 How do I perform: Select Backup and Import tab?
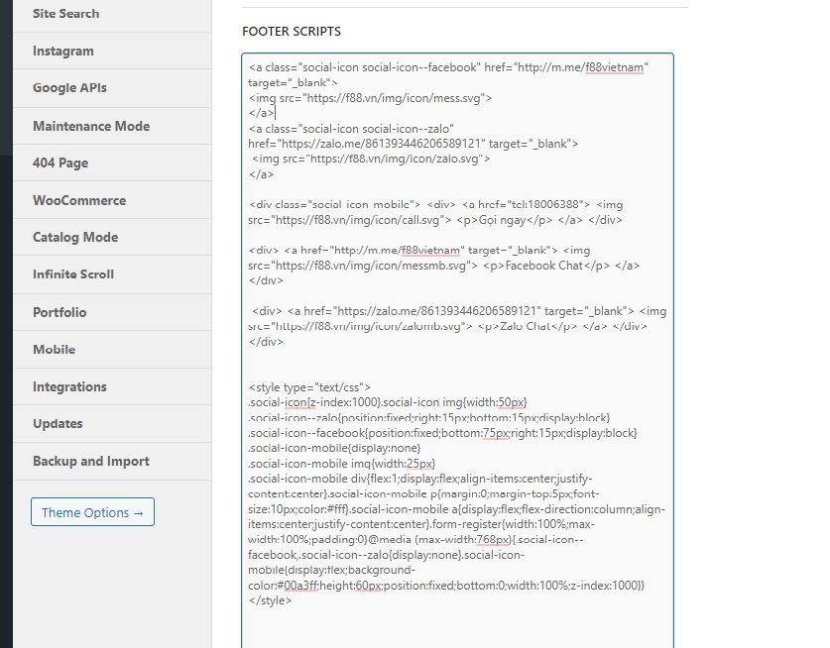(x=91, y=461)
